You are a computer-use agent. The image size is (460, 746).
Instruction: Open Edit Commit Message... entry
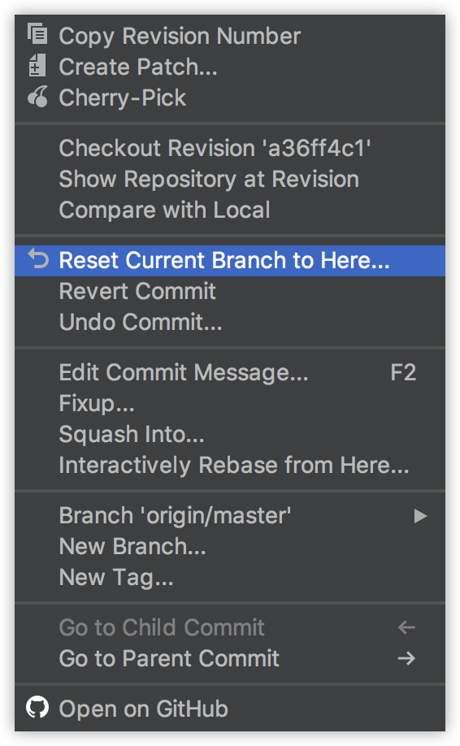[x=230, y=372]
